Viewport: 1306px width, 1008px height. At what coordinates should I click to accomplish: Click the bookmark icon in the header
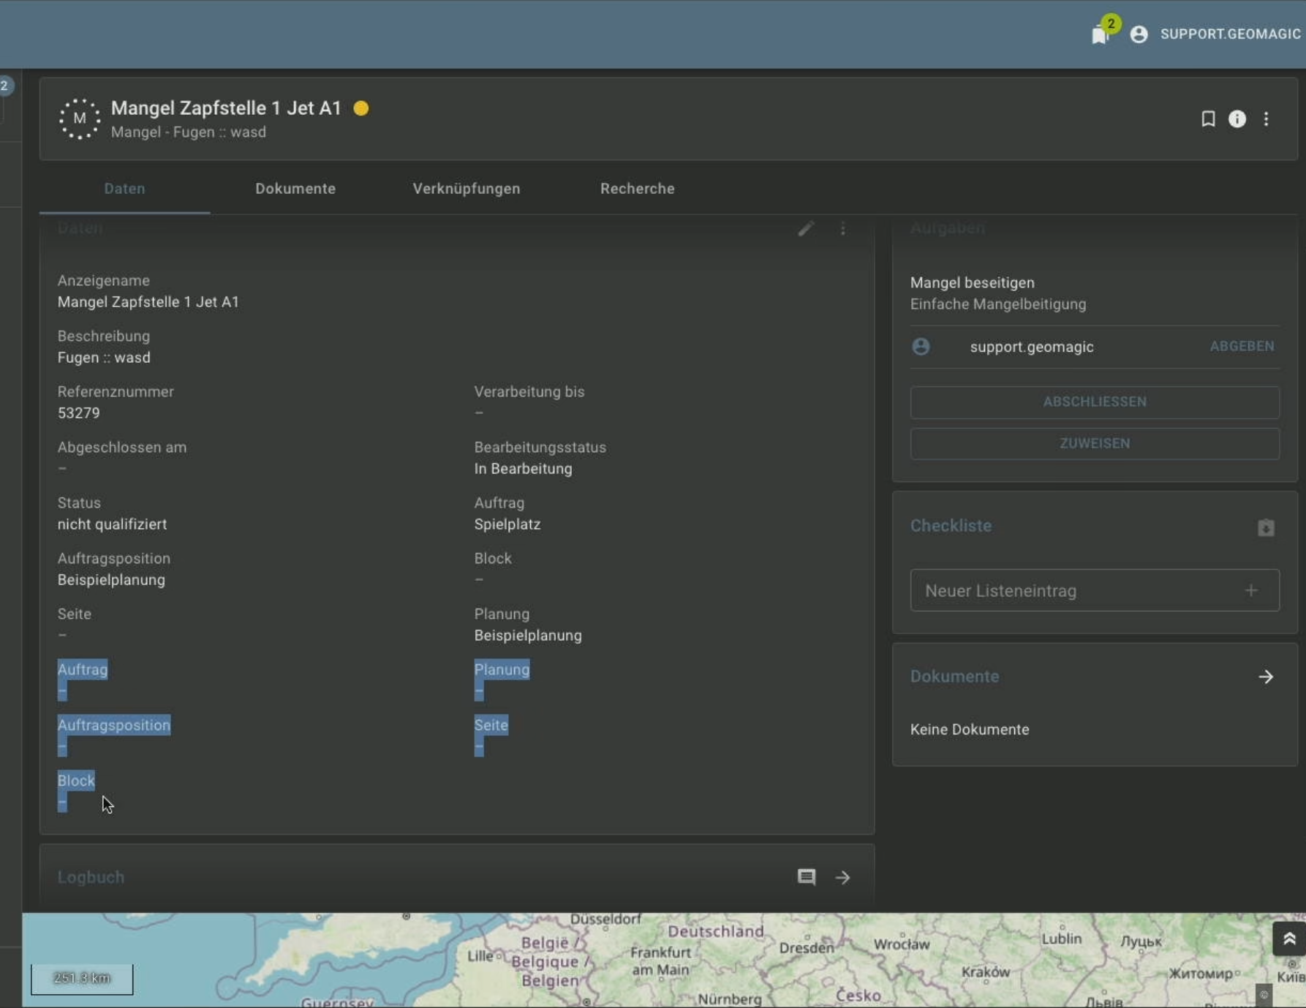(x=1208, y=119)
